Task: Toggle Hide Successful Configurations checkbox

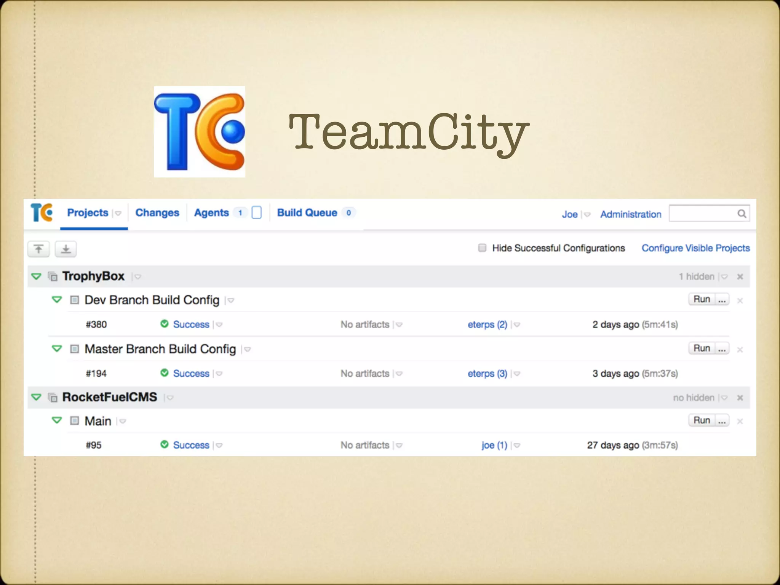Action: (482, 248)
